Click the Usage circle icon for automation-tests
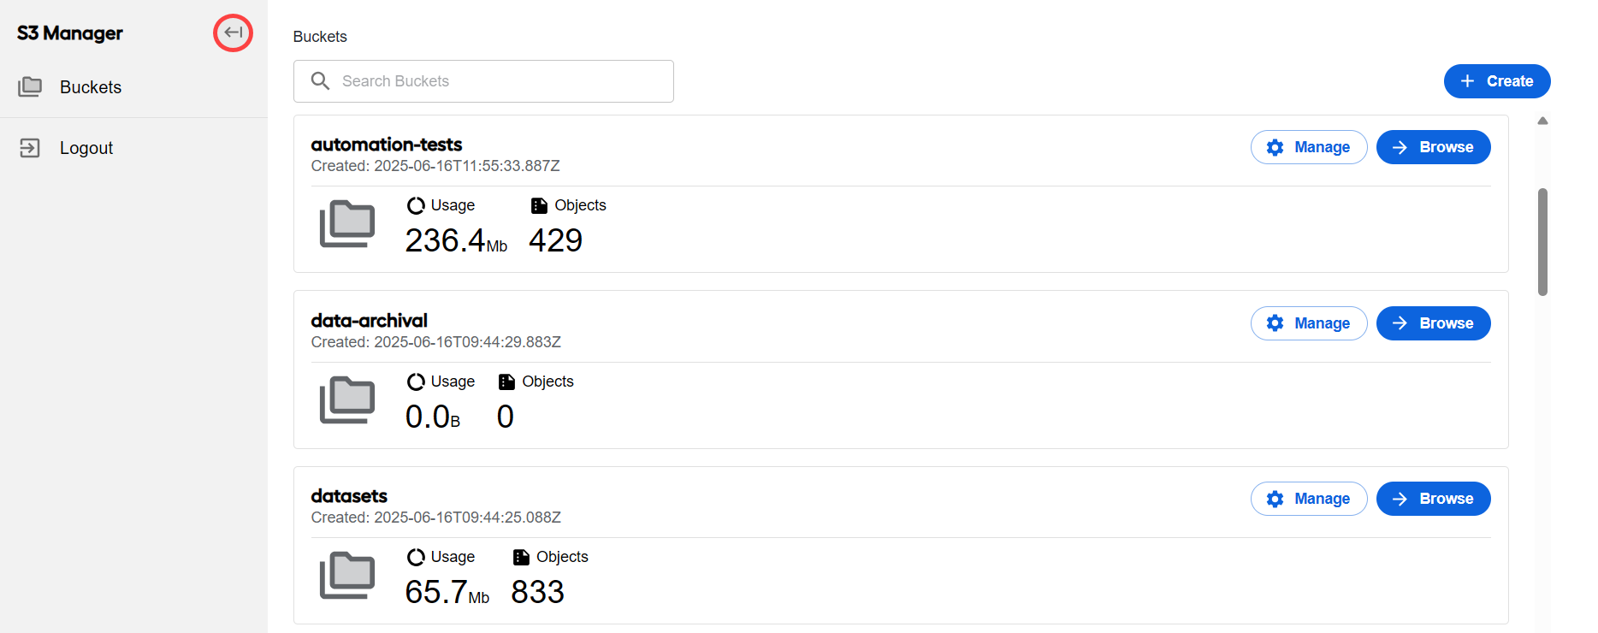 pos(416,205)
